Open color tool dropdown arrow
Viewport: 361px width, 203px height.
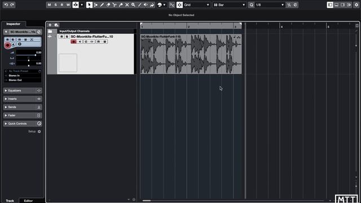click(x=164, y=5)
